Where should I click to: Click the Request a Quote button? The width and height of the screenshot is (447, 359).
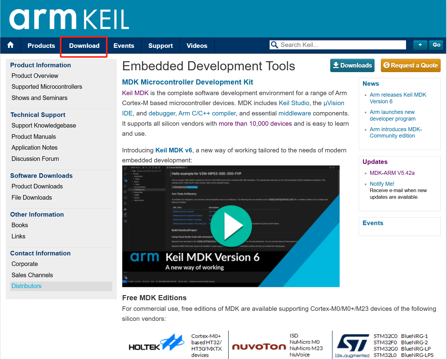[411, 65]
